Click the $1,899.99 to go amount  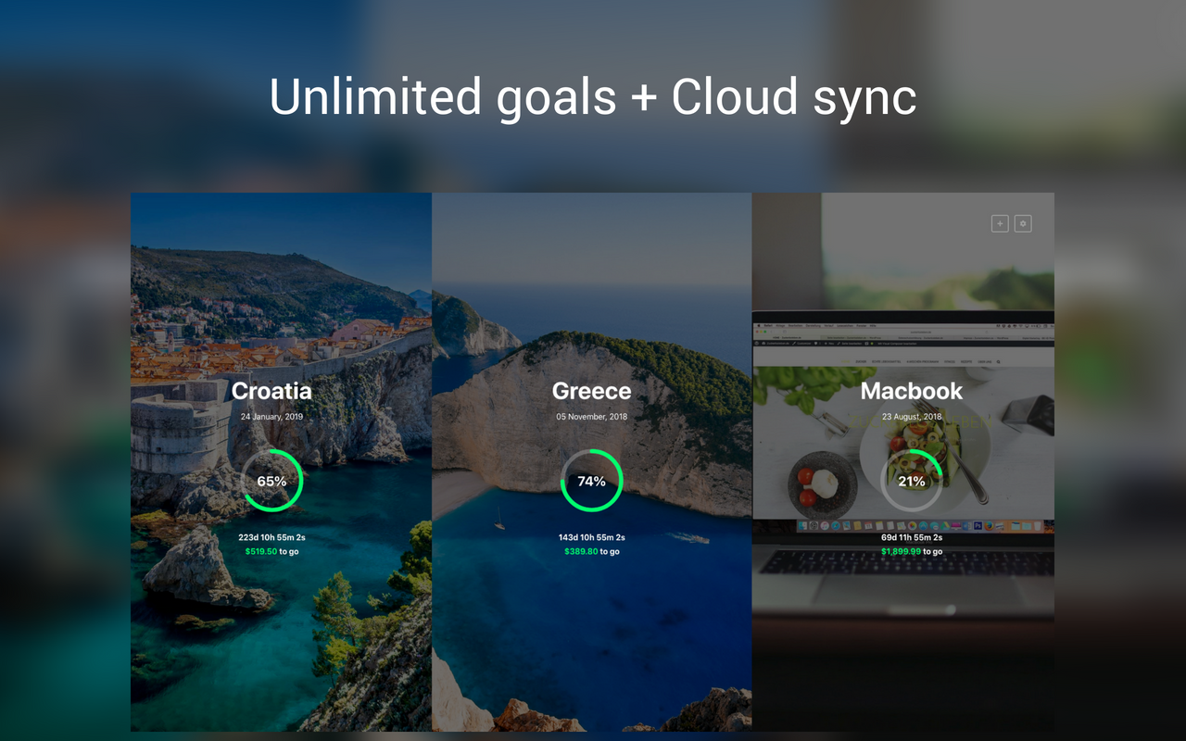click(912, 551)
